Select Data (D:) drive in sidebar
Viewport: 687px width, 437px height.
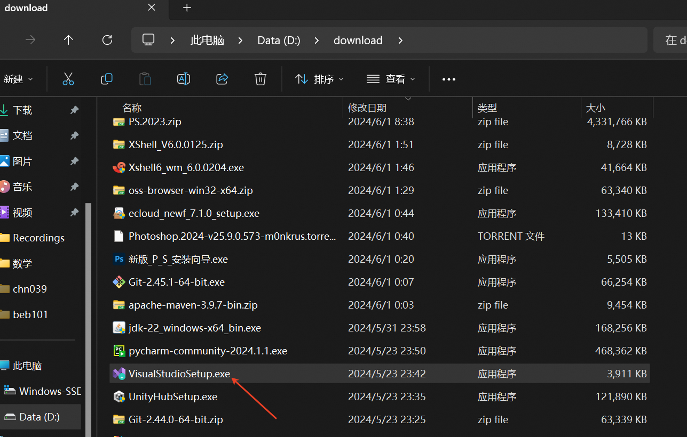[x=41, y=417]
